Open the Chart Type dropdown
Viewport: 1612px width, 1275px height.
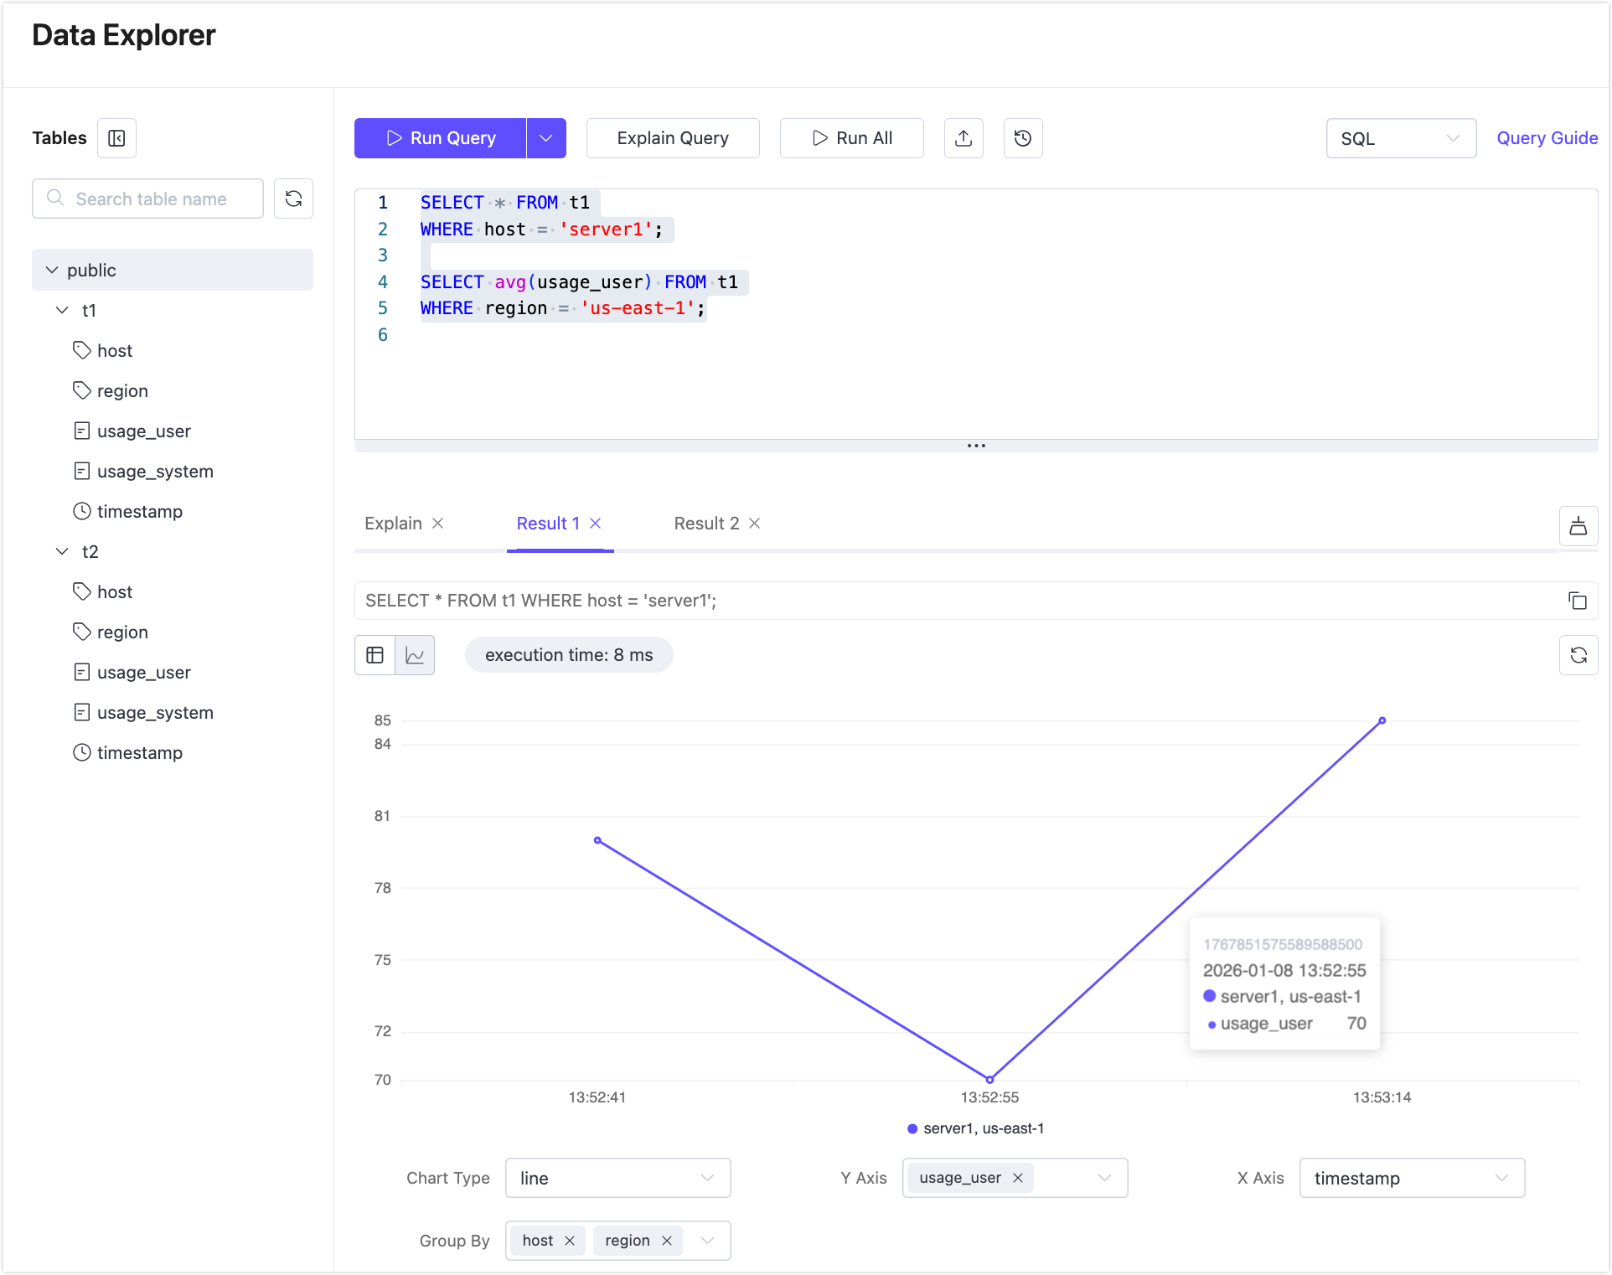tap(617, 1178)
